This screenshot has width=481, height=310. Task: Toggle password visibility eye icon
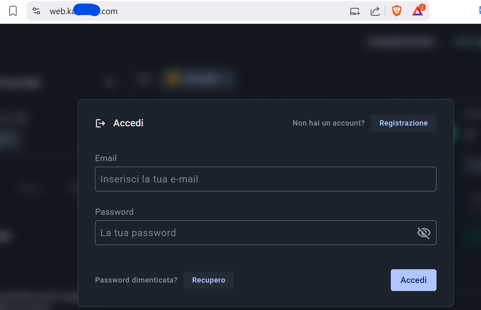(x=424, y=233)
